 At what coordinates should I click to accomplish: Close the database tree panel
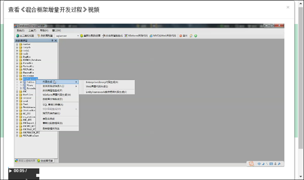56,41
